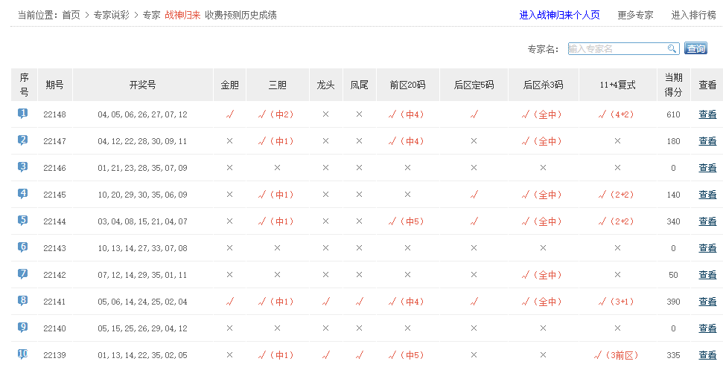Screen dimensions: 723x367
Task: Open 查看 link for issue 22141
Action: click(x=707, y=302)
